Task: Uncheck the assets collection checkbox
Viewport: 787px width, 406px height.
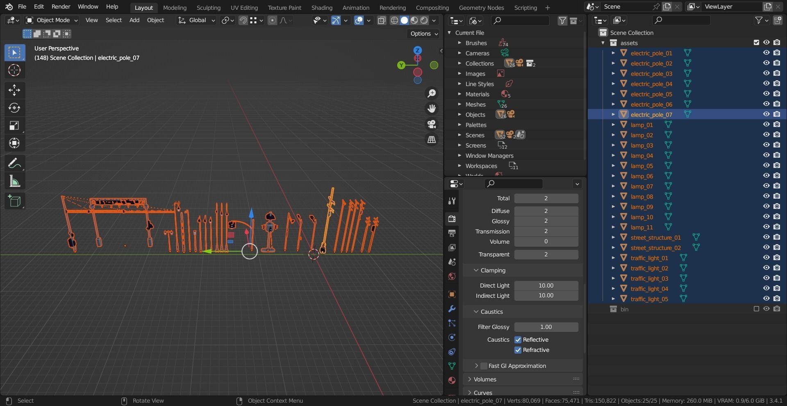Action: point(756,43)
